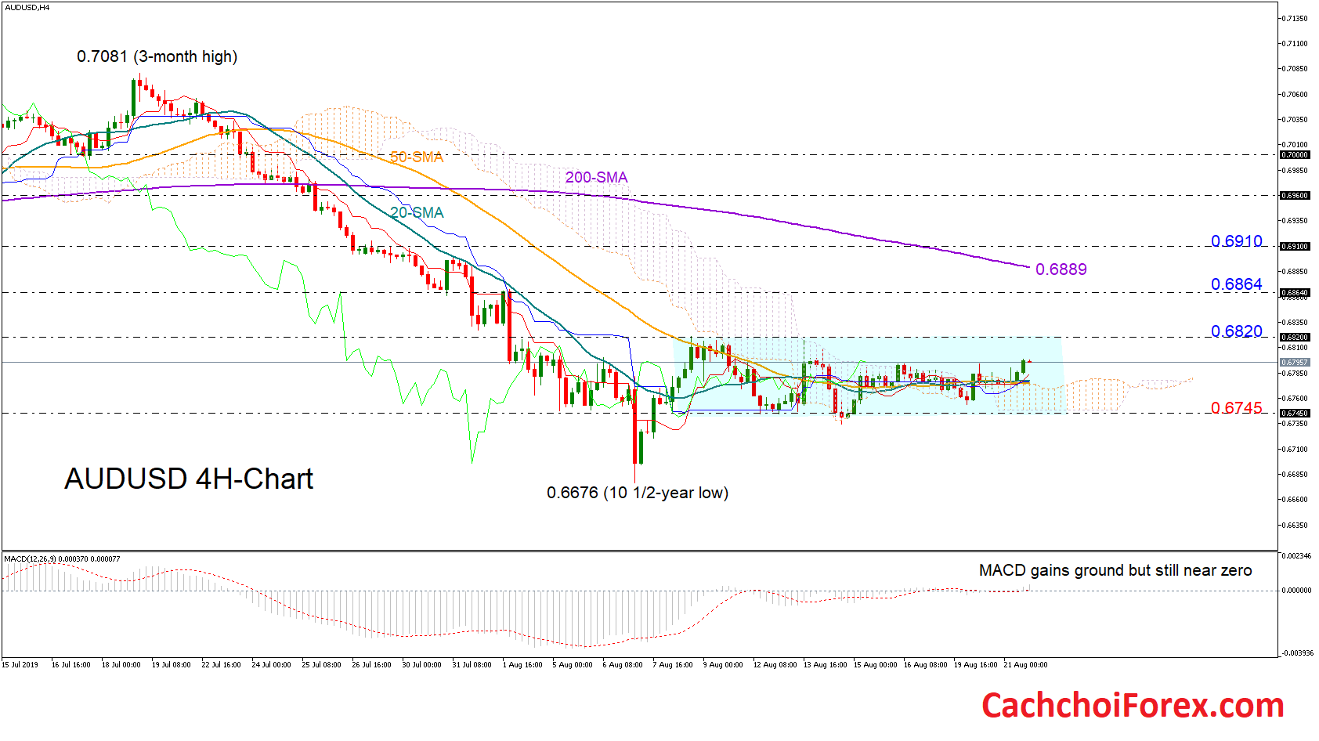Image resolution: width=1319 pixels, height=741 pixels.
Task: Select the 0.6910 resistance label
Action: (1237, 241)
